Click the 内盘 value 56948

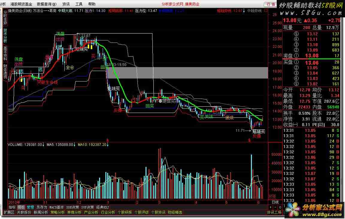[x=333, y=107]
